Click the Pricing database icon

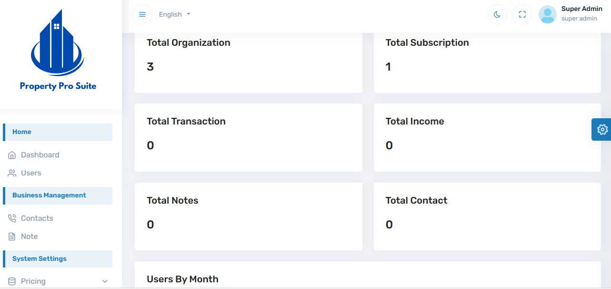[x=12, y=281]
